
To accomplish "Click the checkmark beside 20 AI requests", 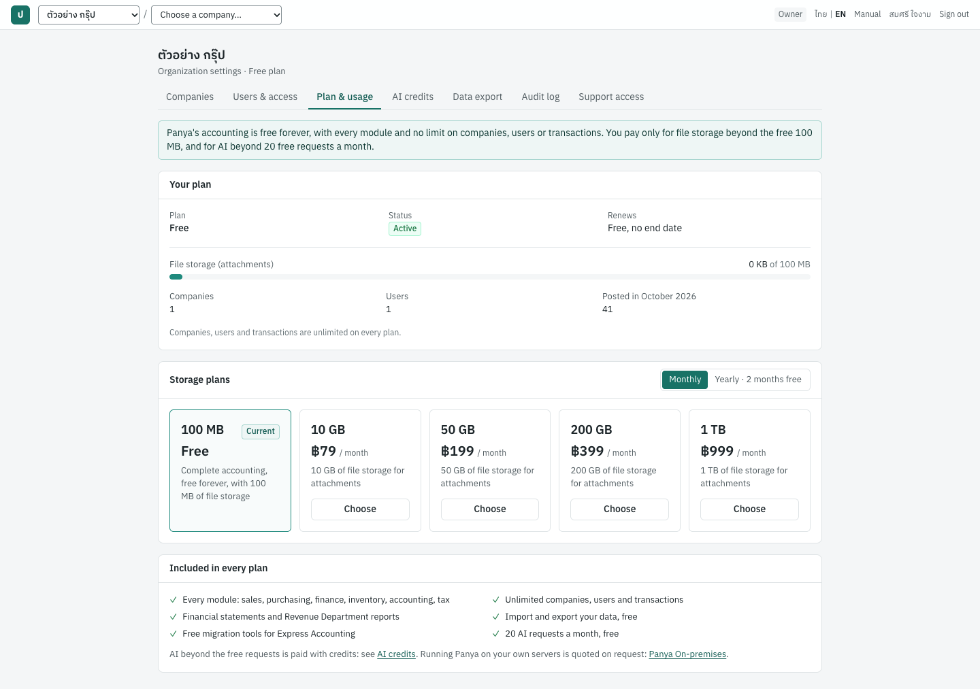I will point(496,634).
